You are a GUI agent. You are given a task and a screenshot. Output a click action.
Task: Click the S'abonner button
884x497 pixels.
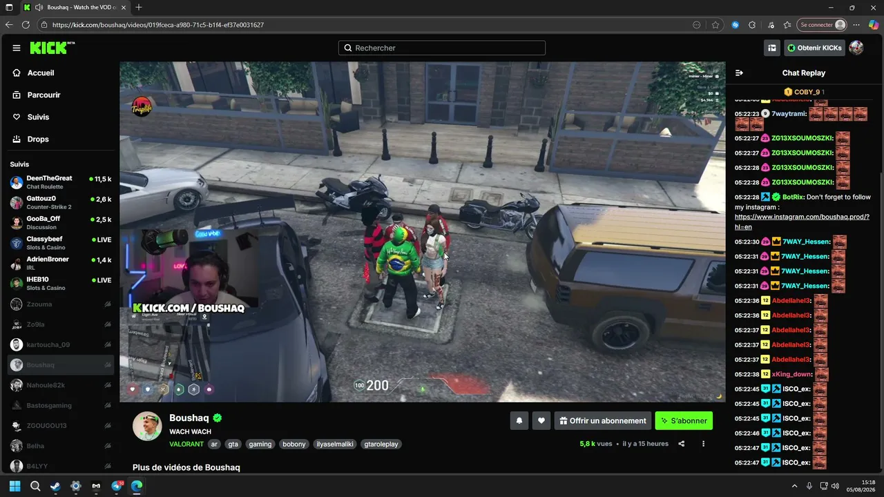[684, 421]
